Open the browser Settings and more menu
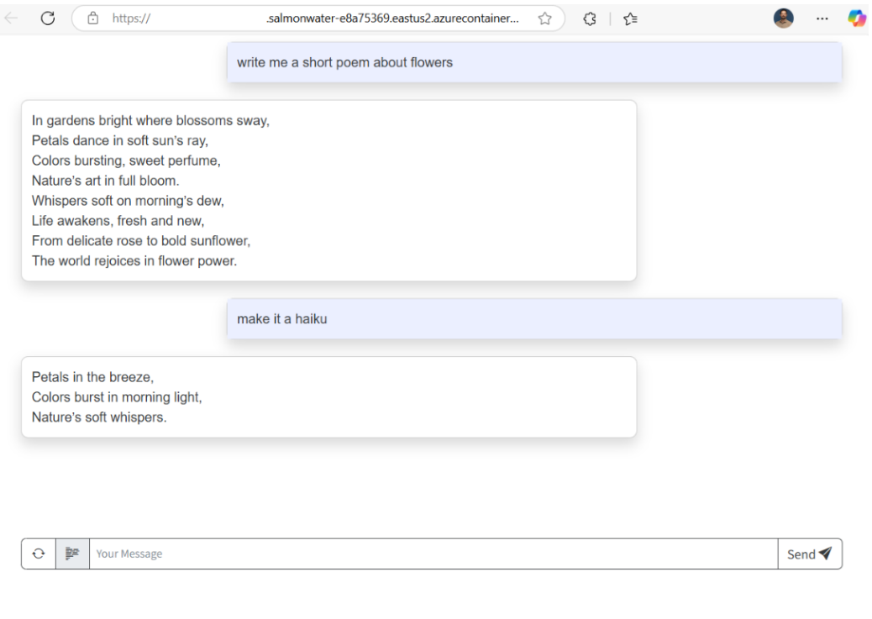 coord(822,18)
